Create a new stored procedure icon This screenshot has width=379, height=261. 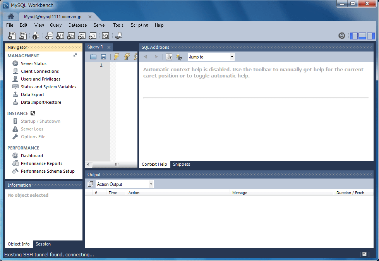point(82,36)
